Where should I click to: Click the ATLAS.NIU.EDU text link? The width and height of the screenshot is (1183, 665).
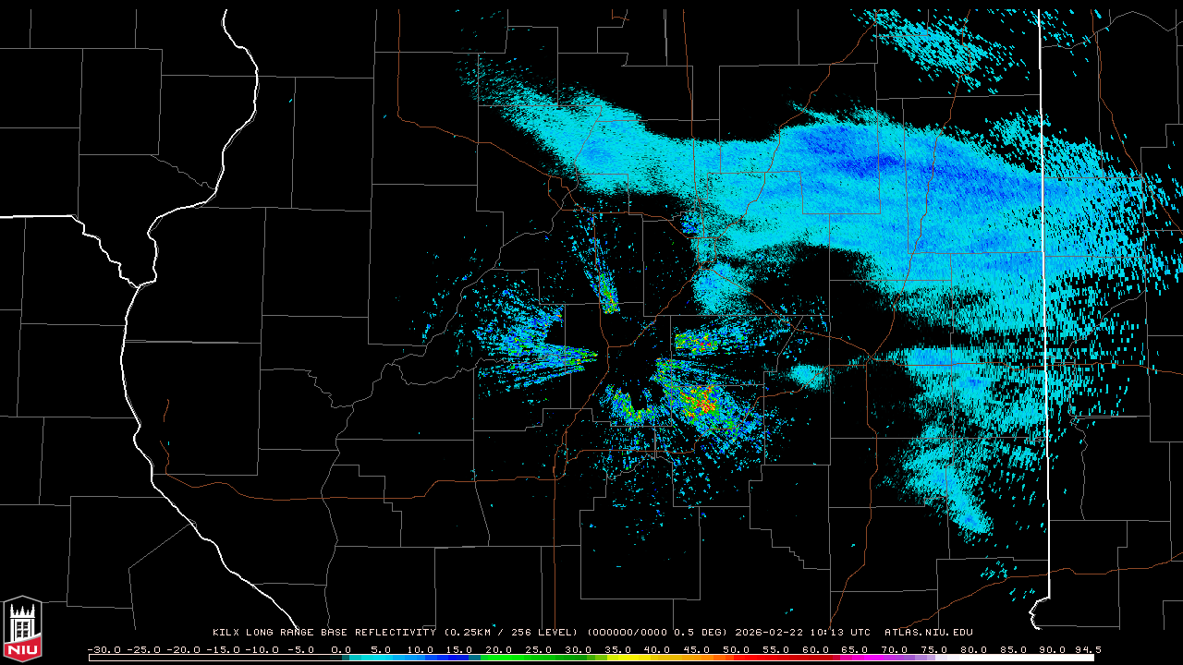[928, 633]
